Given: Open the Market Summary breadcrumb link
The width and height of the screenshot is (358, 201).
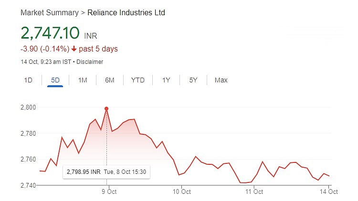Looking at the screenshot, I should pyautogui.click(x=48, y=13).
